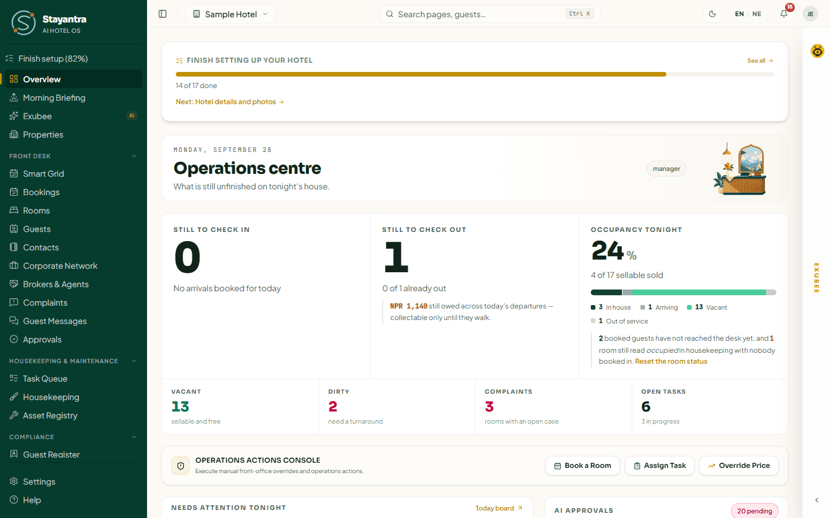830x518 pixels.
Task: Collapse the Front Desk section
Action: pyautogui.click(x=73, y=156)
